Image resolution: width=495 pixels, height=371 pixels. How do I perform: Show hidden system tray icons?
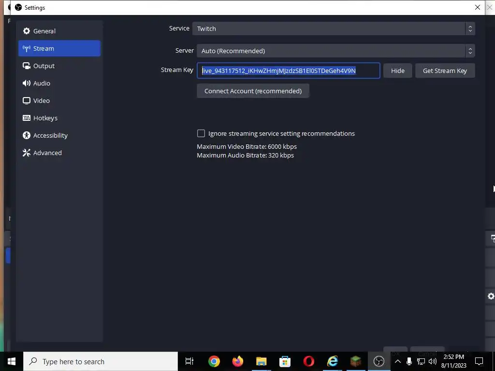point(398,361)
